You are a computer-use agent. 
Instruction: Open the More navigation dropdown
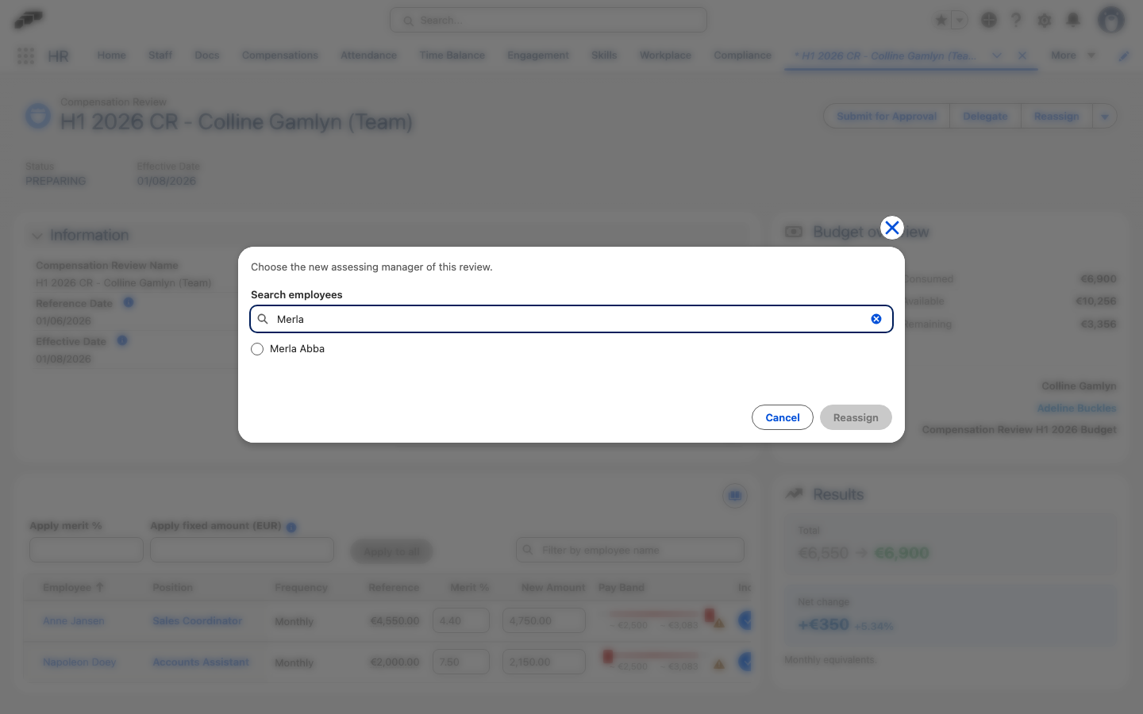1072,56
